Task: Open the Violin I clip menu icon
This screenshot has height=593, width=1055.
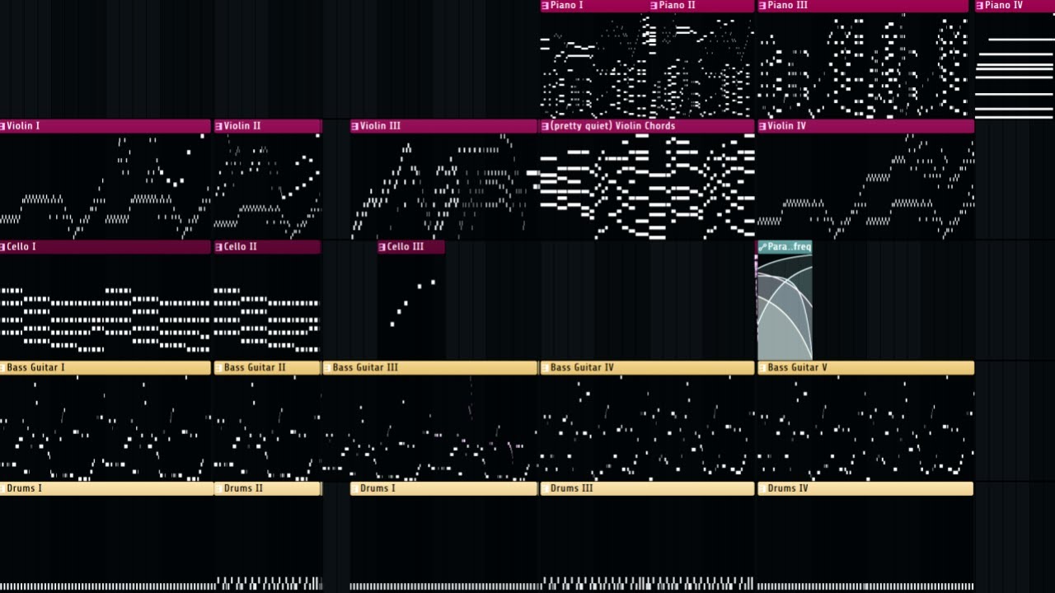Action: 2,126
